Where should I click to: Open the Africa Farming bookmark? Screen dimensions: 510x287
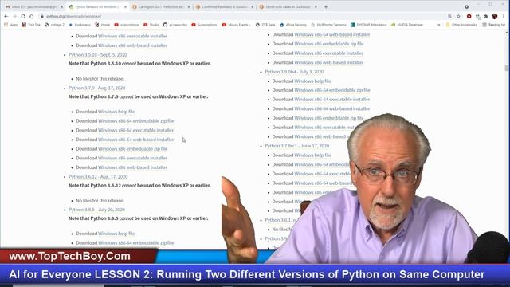tap(293, 25)
